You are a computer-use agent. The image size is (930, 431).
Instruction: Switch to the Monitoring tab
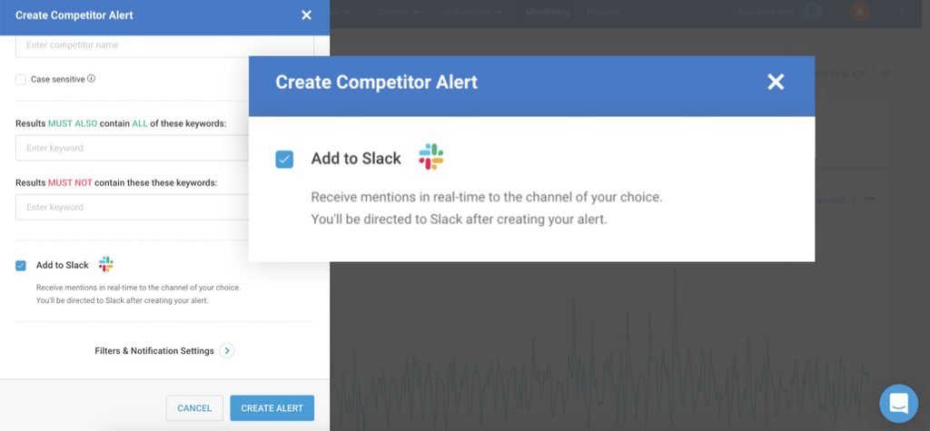tap(548, 12)
